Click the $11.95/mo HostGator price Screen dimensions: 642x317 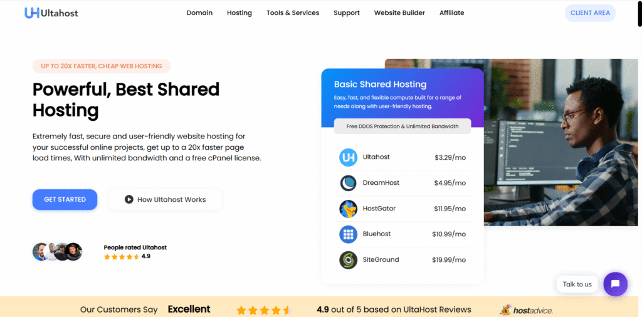click(450, 209)
